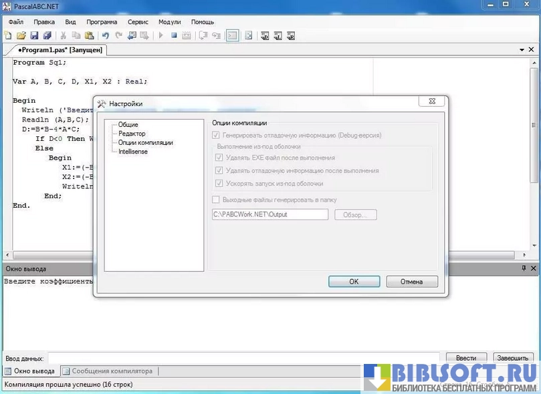Toggle the speed up launch from shell checkbox

pyautogui.click(x=219, y=184)
